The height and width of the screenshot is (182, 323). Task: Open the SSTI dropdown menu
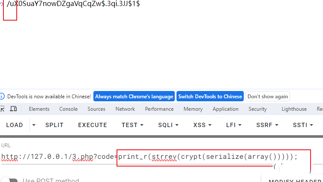tap(303, 125)
